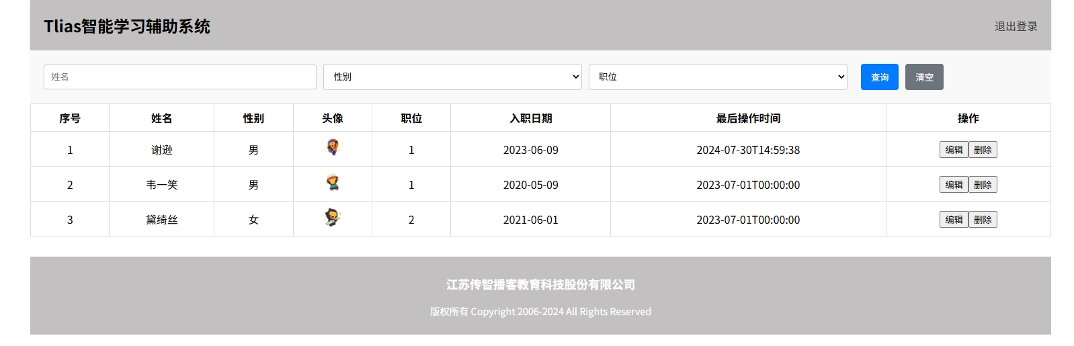Click the 性别 column header
This screenshot has width=1074, height=346.
[253, 118]
